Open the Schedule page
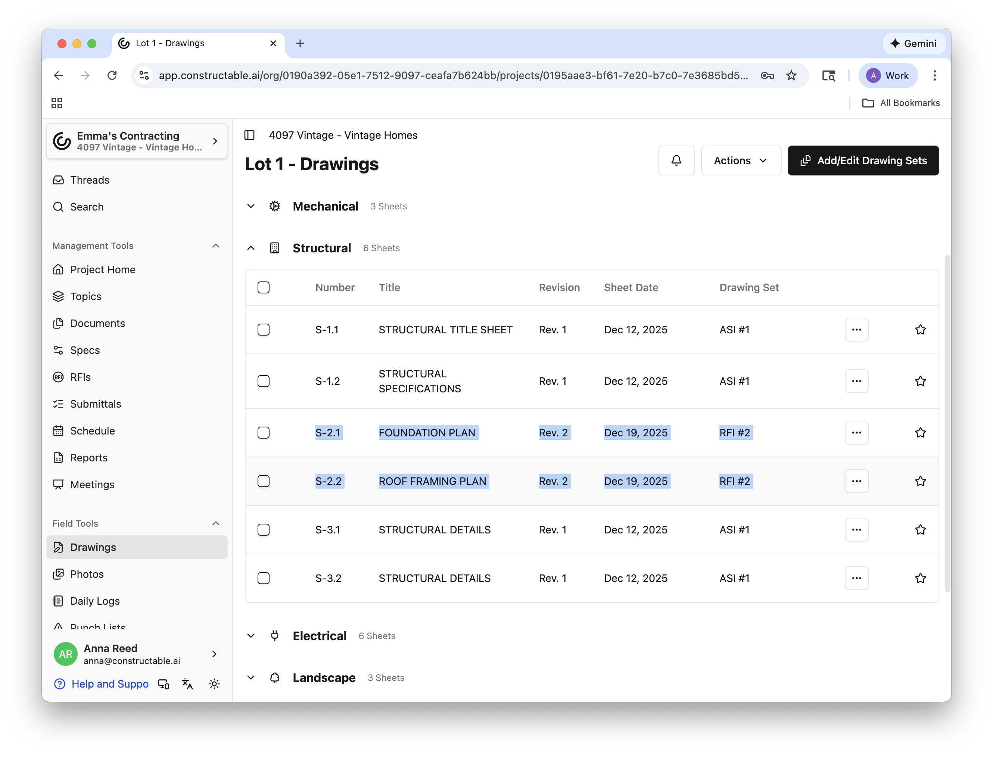This screenshot has height=757, width=993. click(x=137, y=431)
